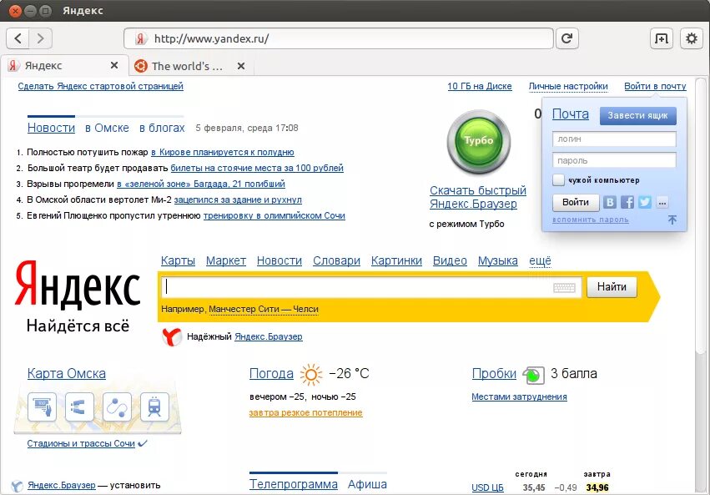
Task: Click завтра резкое потепление link
Action: [x=305, y=412]
